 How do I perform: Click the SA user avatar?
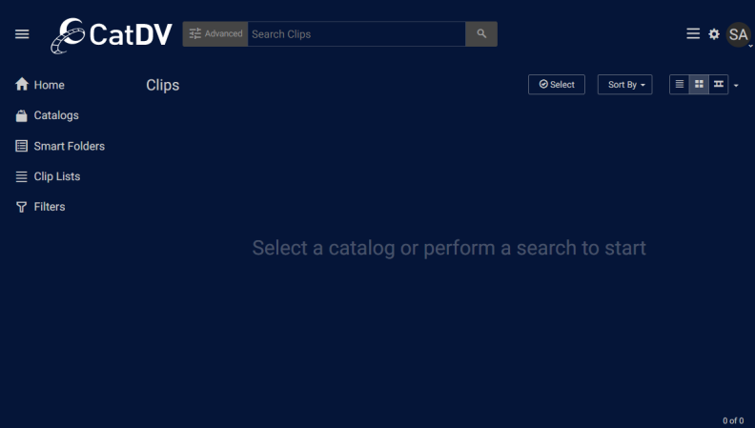point(738,34)
